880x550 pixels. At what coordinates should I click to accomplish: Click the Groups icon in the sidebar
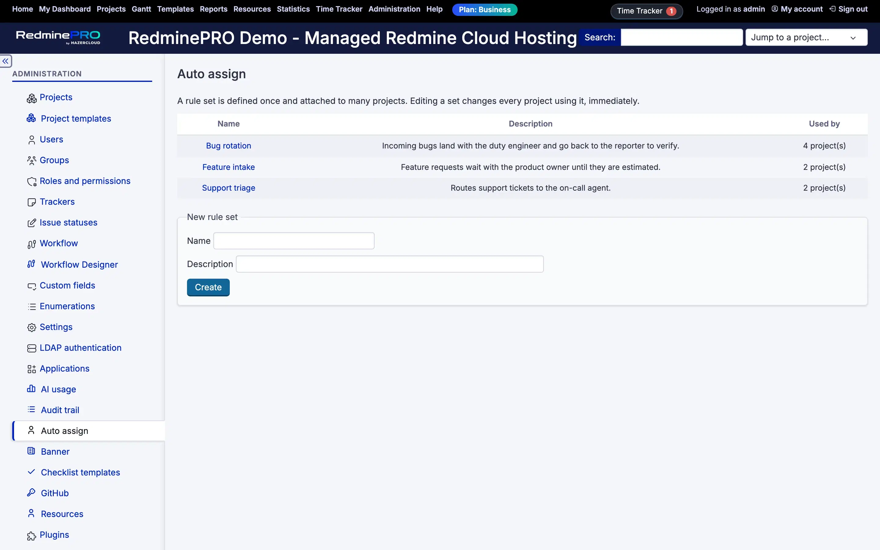32,161
